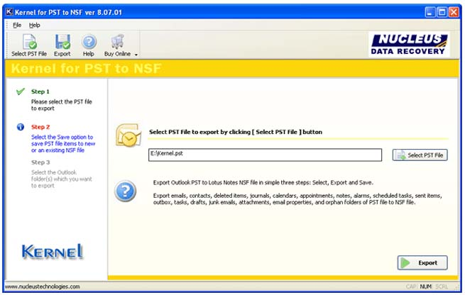This screenshot has width=465, height=295.
Task: Maximize the Kernel for PST to NSF window
Action: point(442,12)
